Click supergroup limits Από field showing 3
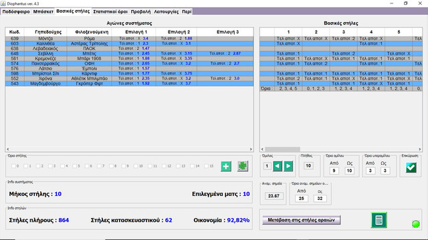Image resolution: width=428 pixels, height=240 pixels. [370, 171]
